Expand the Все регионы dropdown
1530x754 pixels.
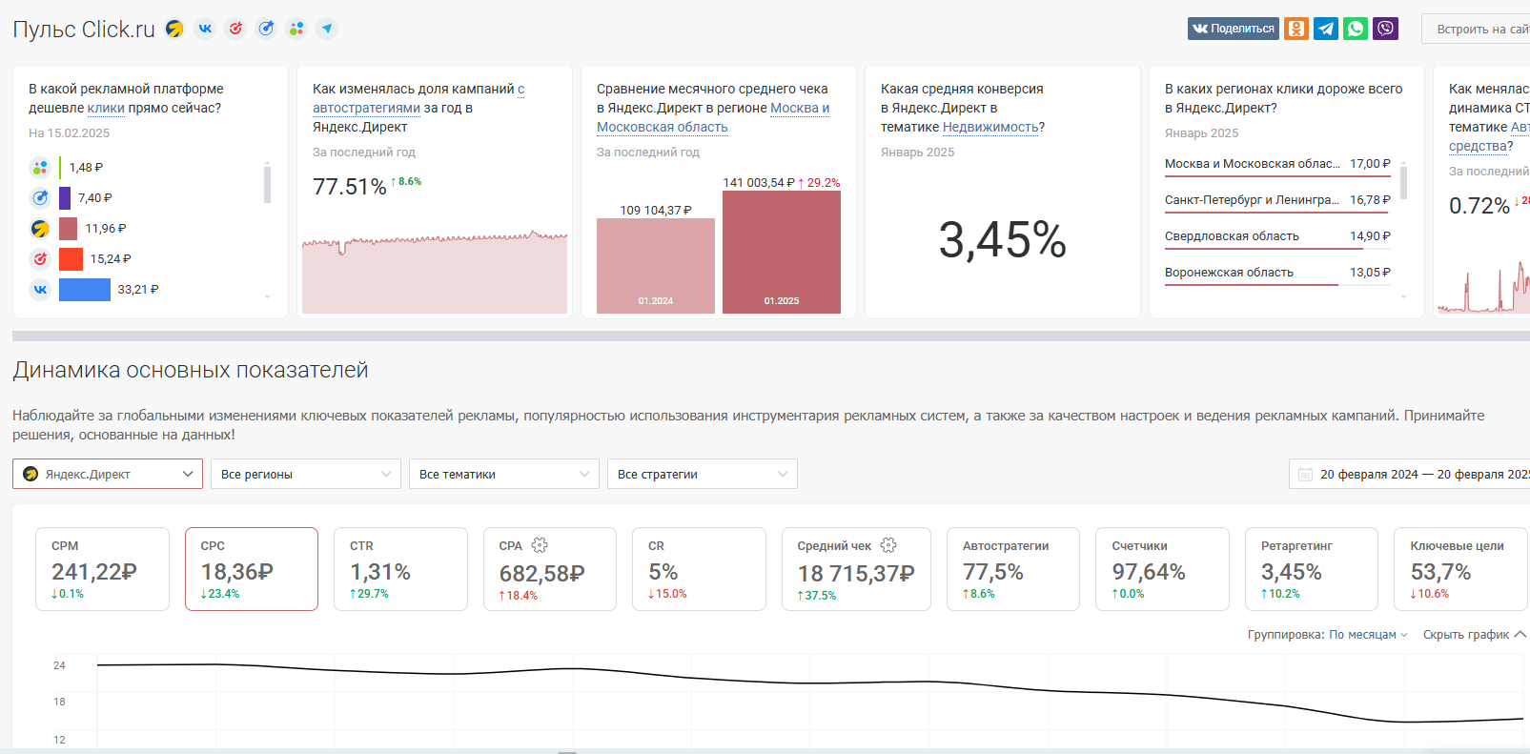pos(305,474)
